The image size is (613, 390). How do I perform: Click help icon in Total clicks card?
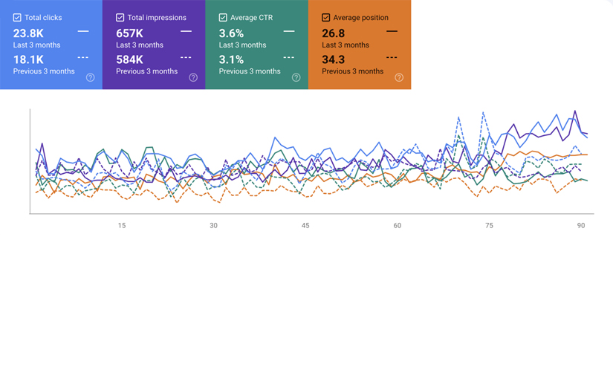pos(91,77)
